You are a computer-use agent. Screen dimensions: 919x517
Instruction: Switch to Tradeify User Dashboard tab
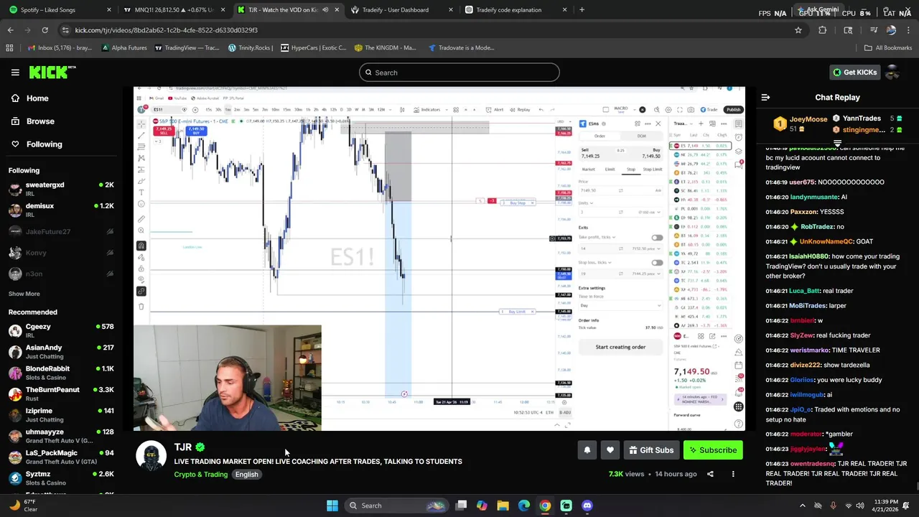click(x=402, y=10)
